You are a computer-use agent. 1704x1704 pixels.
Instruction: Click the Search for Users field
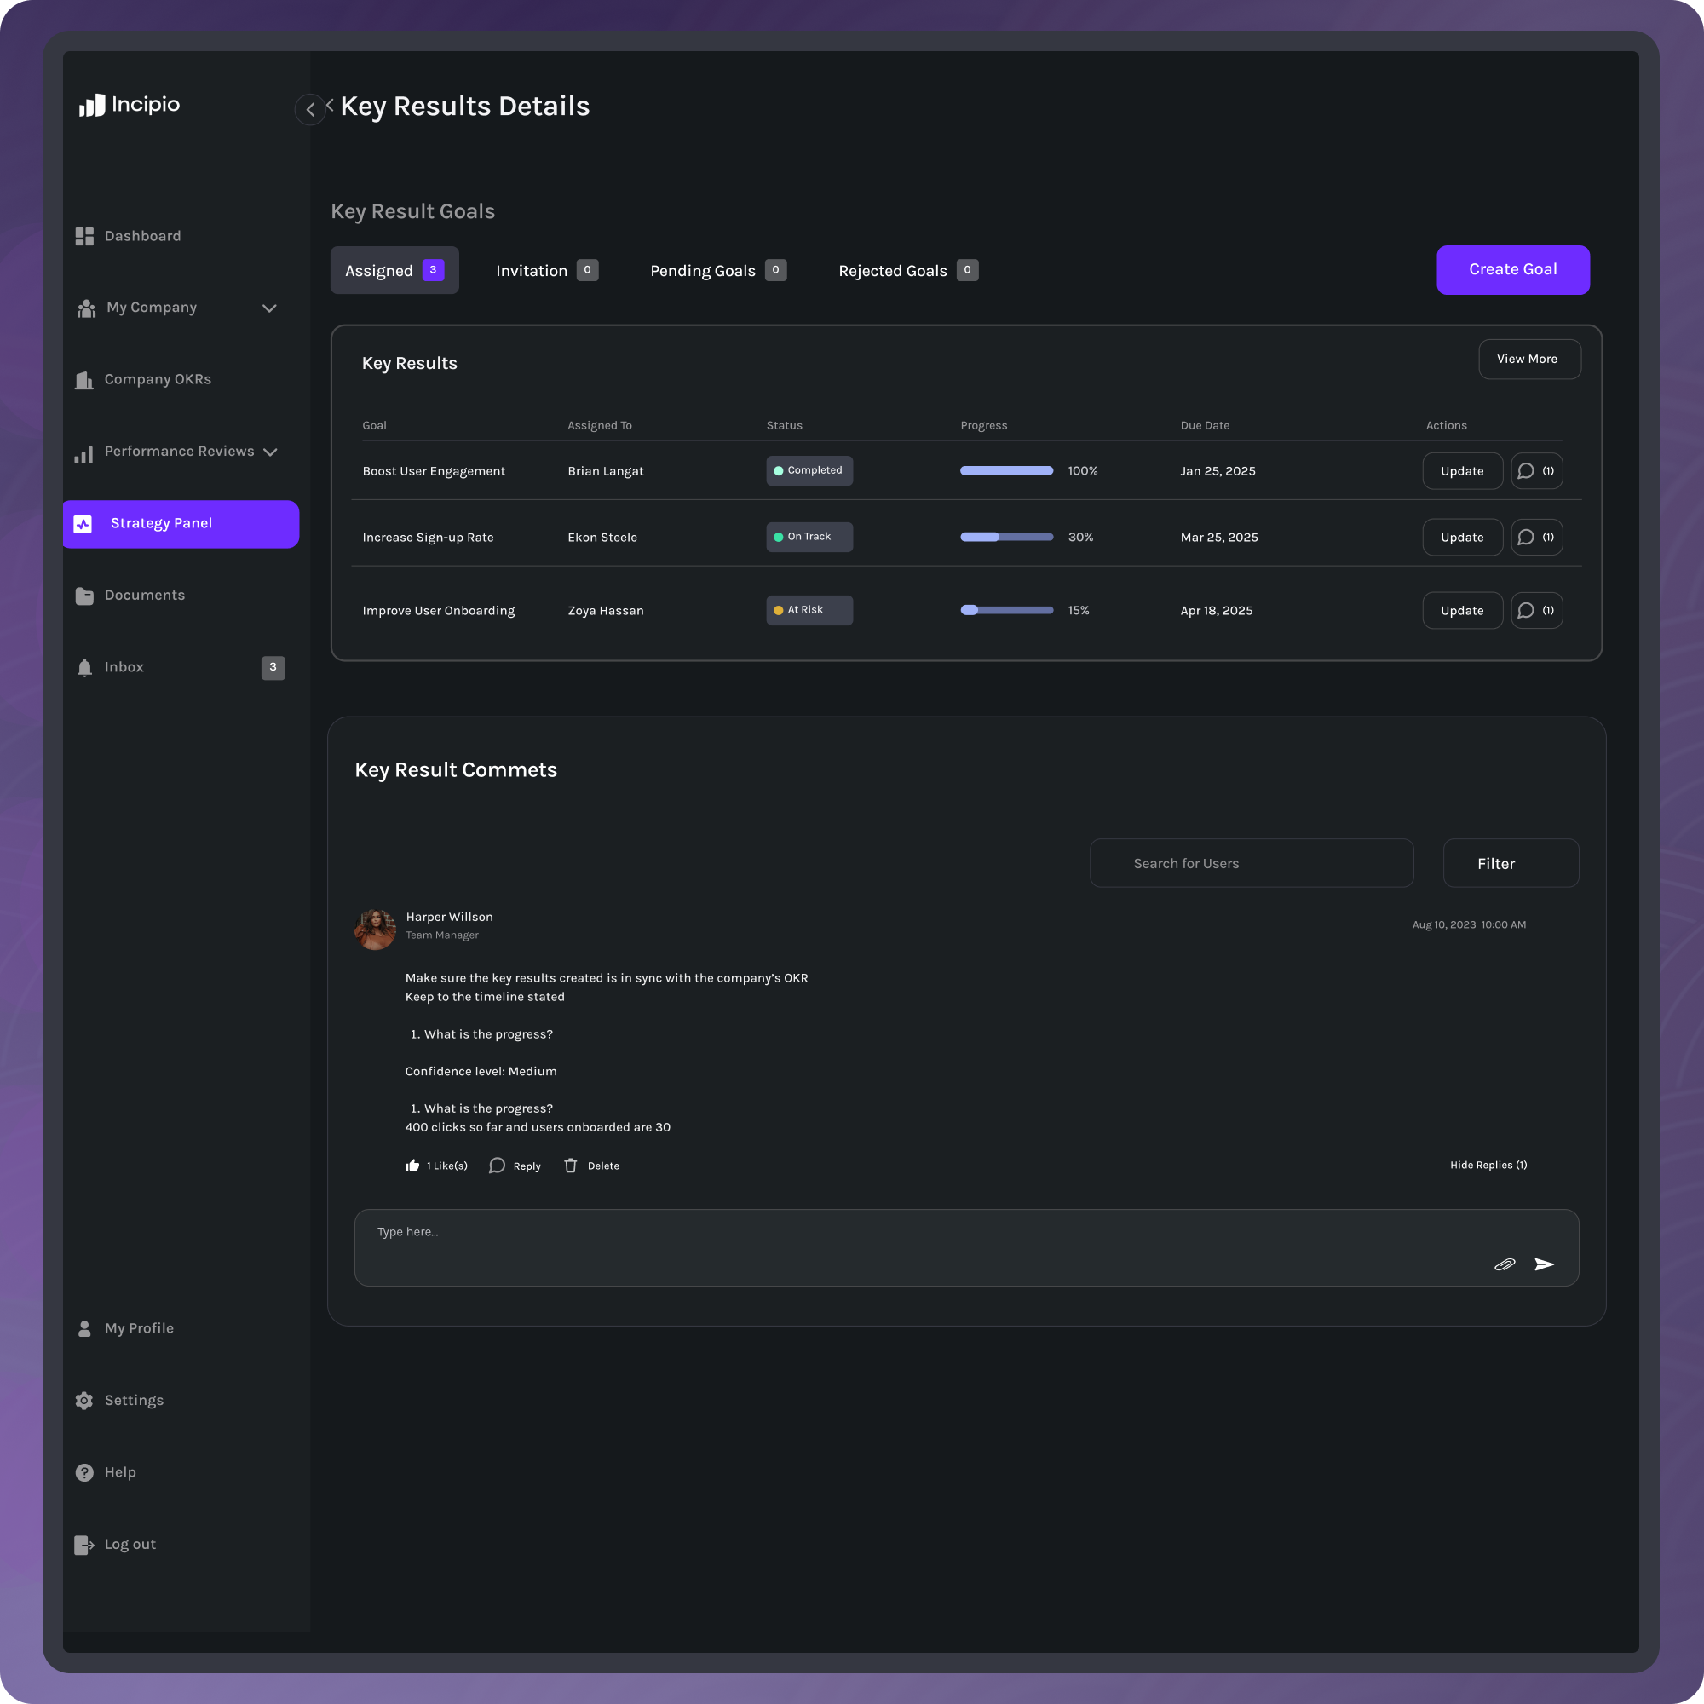click(1251, 862)
